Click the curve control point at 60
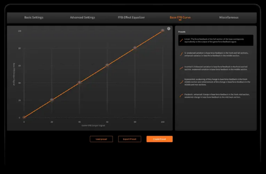266x174 pixels. coord(107,65)
